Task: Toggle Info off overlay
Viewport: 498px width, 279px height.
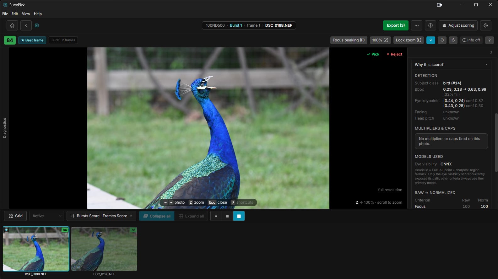Action: click(x=471, y=40)
